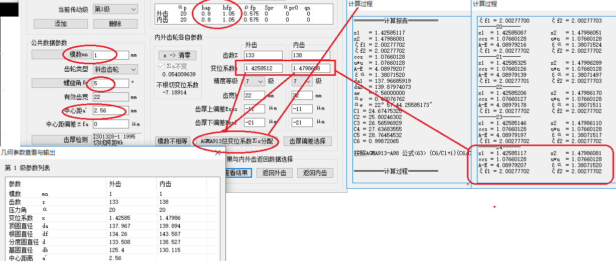Focus the 内齿 变位系数 input 1.4798608

311,68
